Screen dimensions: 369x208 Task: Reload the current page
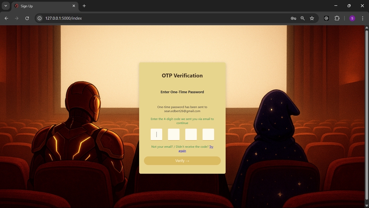[27, 18]
